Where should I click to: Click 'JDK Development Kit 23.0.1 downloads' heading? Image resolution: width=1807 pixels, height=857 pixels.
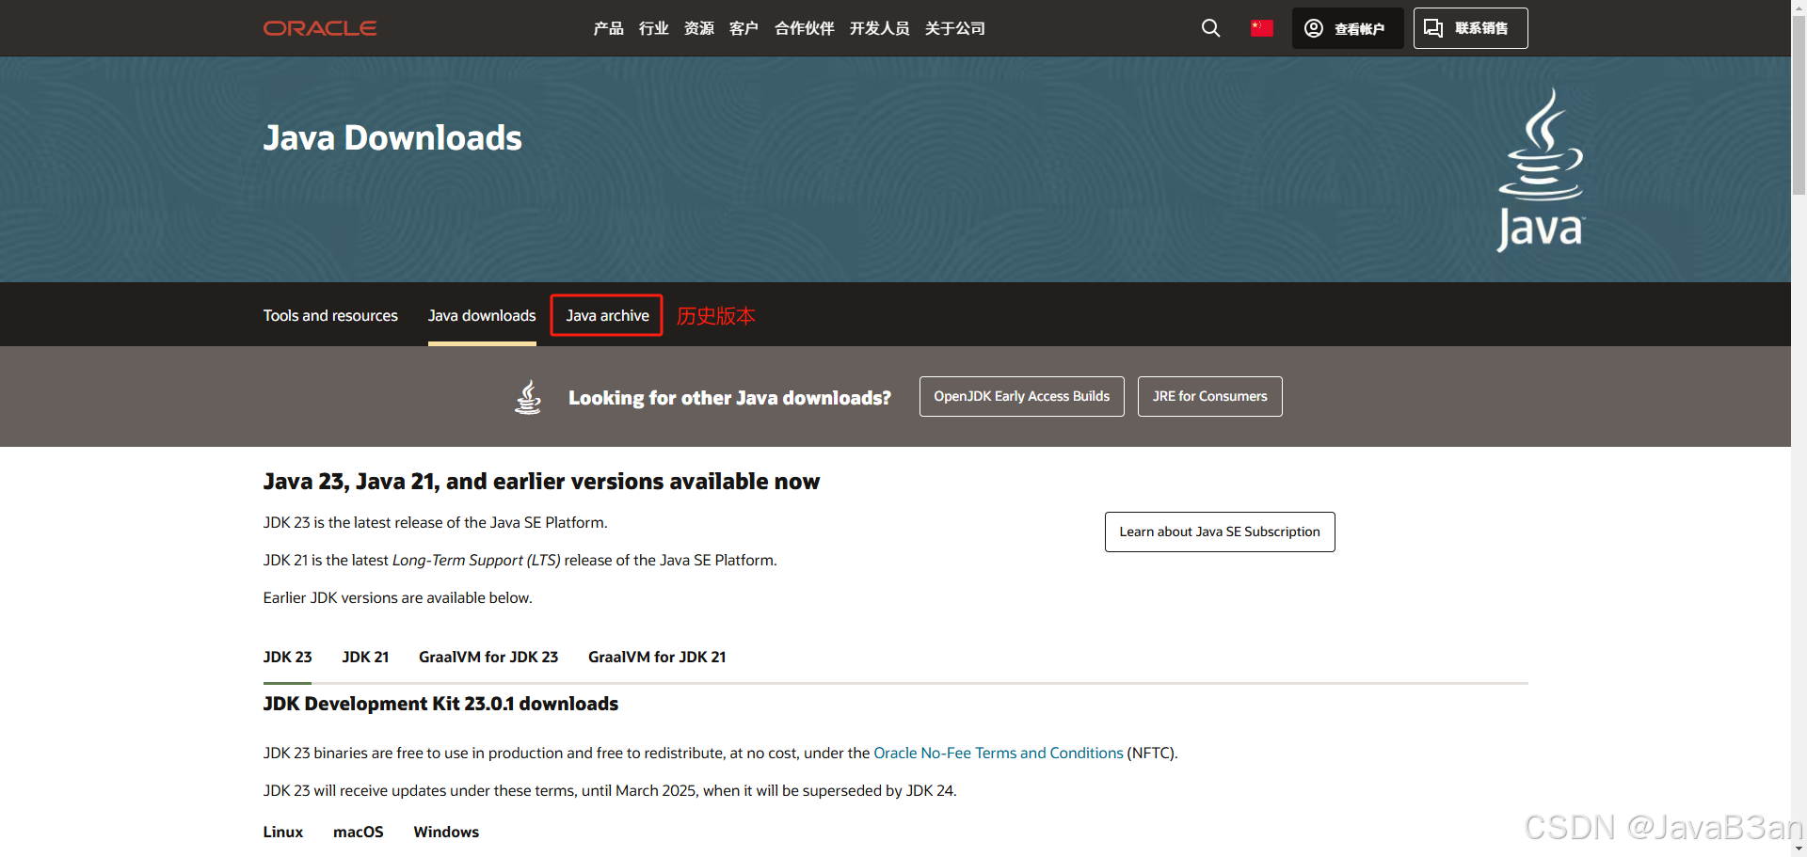[x=440, y=704]
